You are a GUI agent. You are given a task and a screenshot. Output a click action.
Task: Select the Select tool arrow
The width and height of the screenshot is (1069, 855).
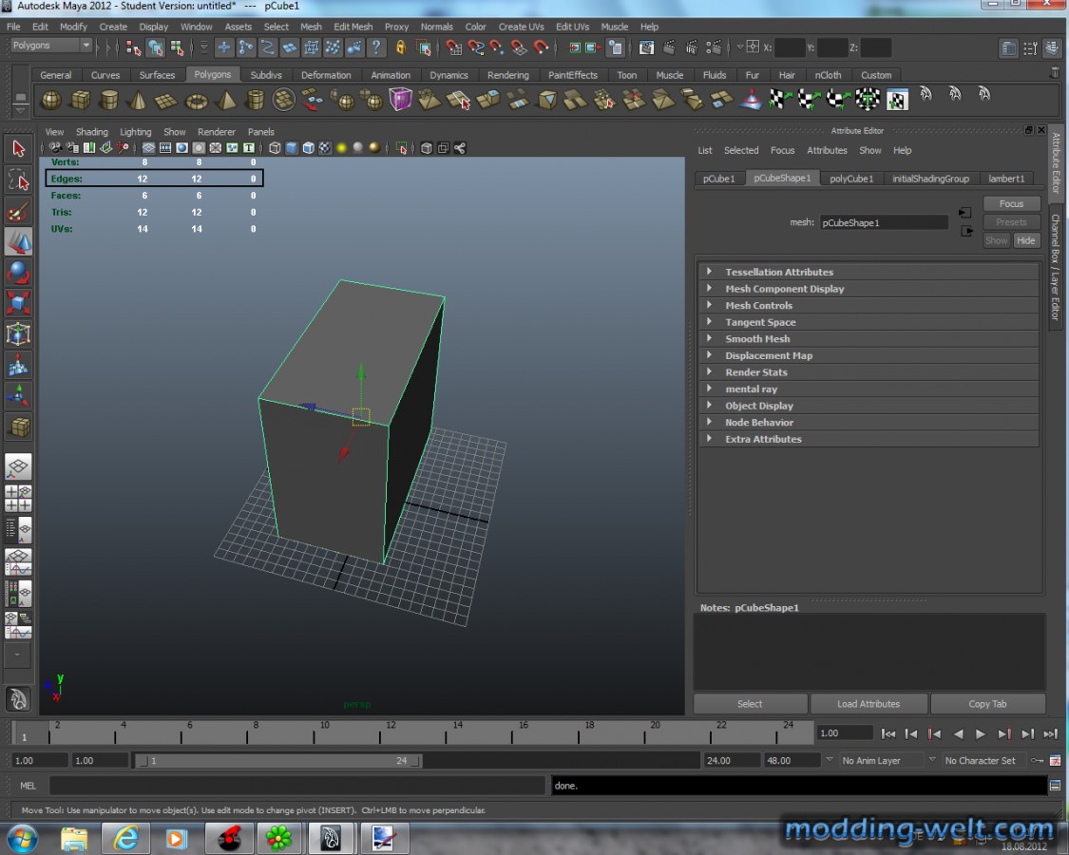click(18, 148)
